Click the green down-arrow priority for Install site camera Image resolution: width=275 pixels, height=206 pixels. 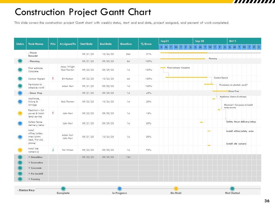tap(53, 150)
